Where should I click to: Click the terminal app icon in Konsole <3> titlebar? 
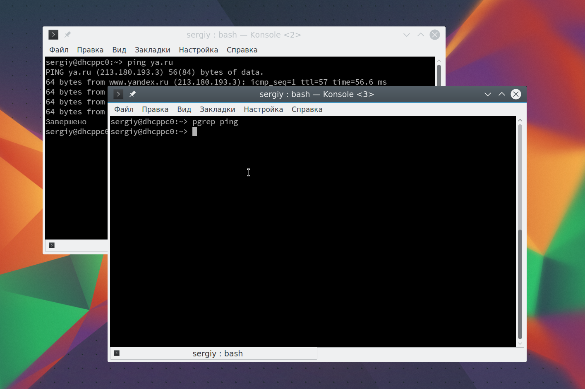coord(118,94)
